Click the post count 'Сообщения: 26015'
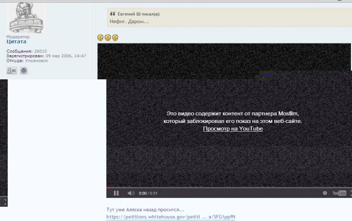352x221 pixels. tap(26, 51)
